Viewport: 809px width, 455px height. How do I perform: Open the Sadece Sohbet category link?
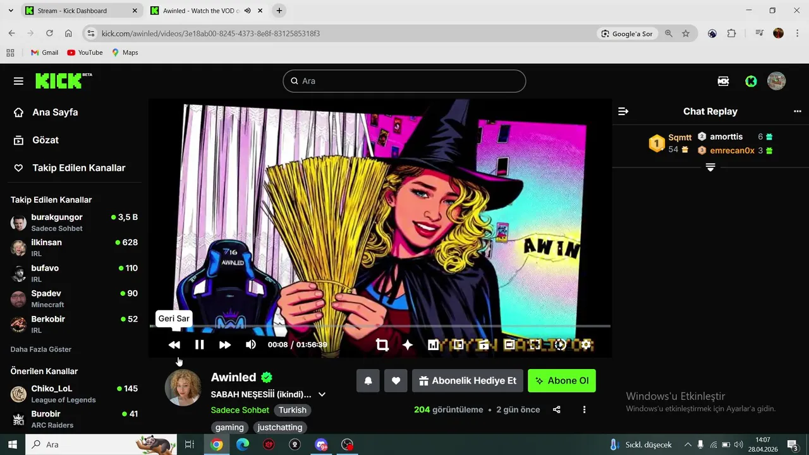[x=240, y=410]
